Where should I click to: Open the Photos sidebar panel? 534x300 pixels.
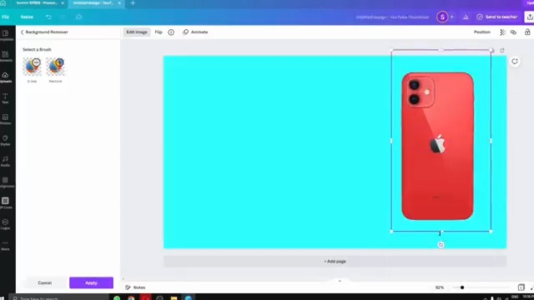(x=5, y=119)
